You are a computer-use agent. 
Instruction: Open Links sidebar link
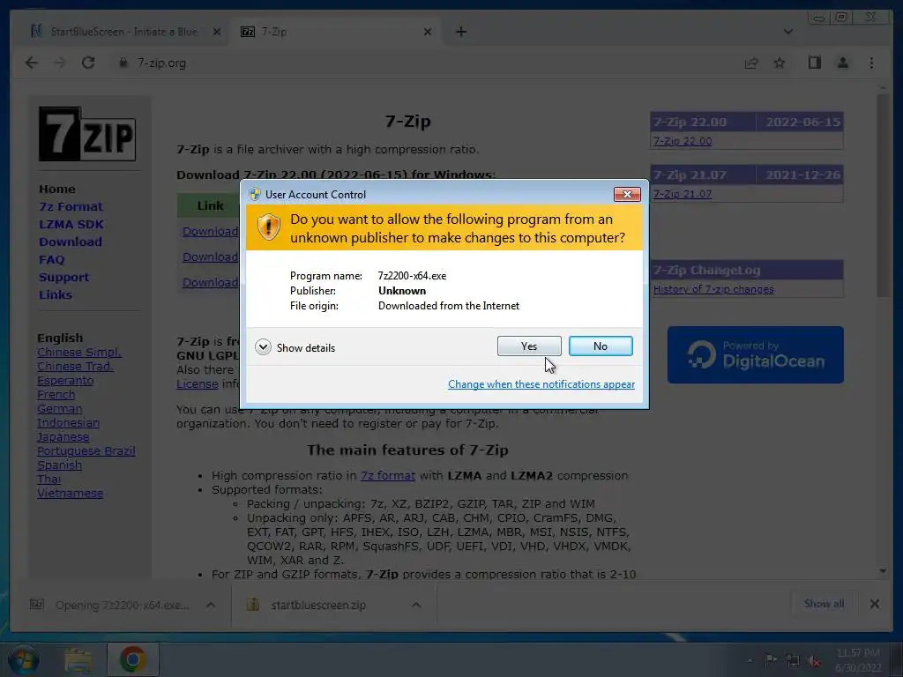click(56, 294)
